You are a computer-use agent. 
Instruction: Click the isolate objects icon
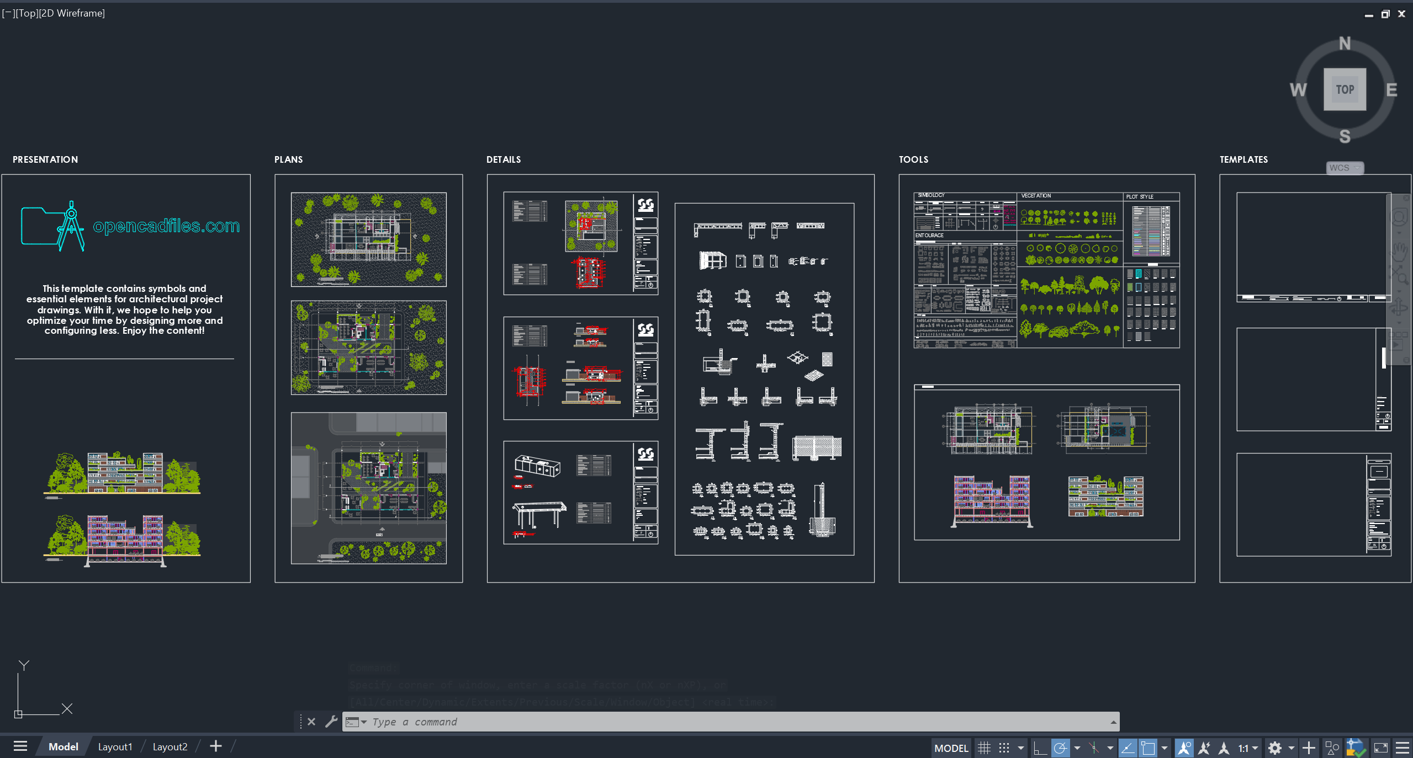(1332, 748)
